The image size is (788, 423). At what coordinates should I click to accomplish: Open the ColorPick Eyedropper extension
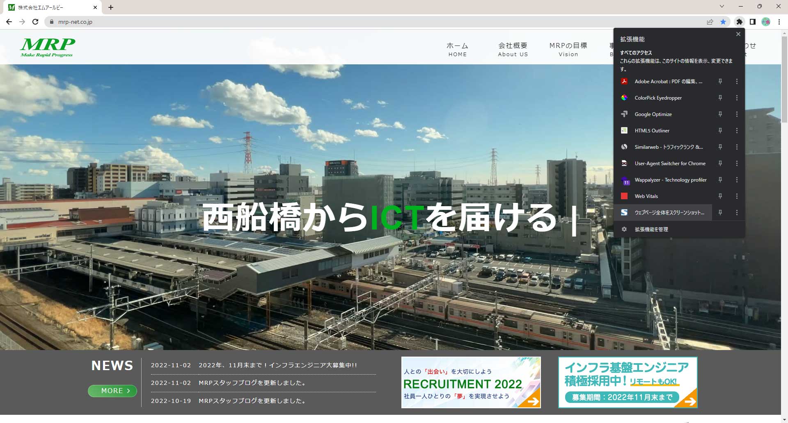pyautogui.click(x=657, y=98)
